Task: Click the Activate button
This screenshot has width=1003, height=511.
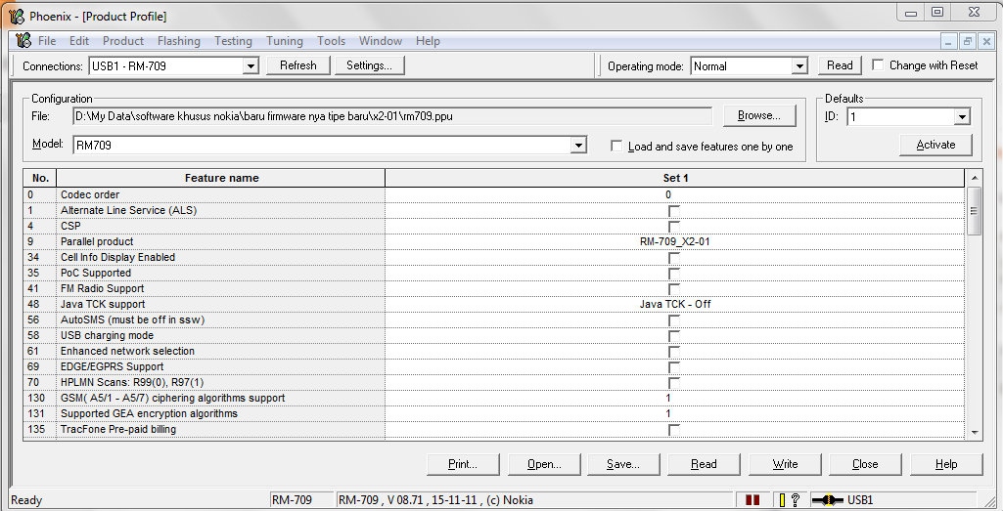Action: coord(935,145)
